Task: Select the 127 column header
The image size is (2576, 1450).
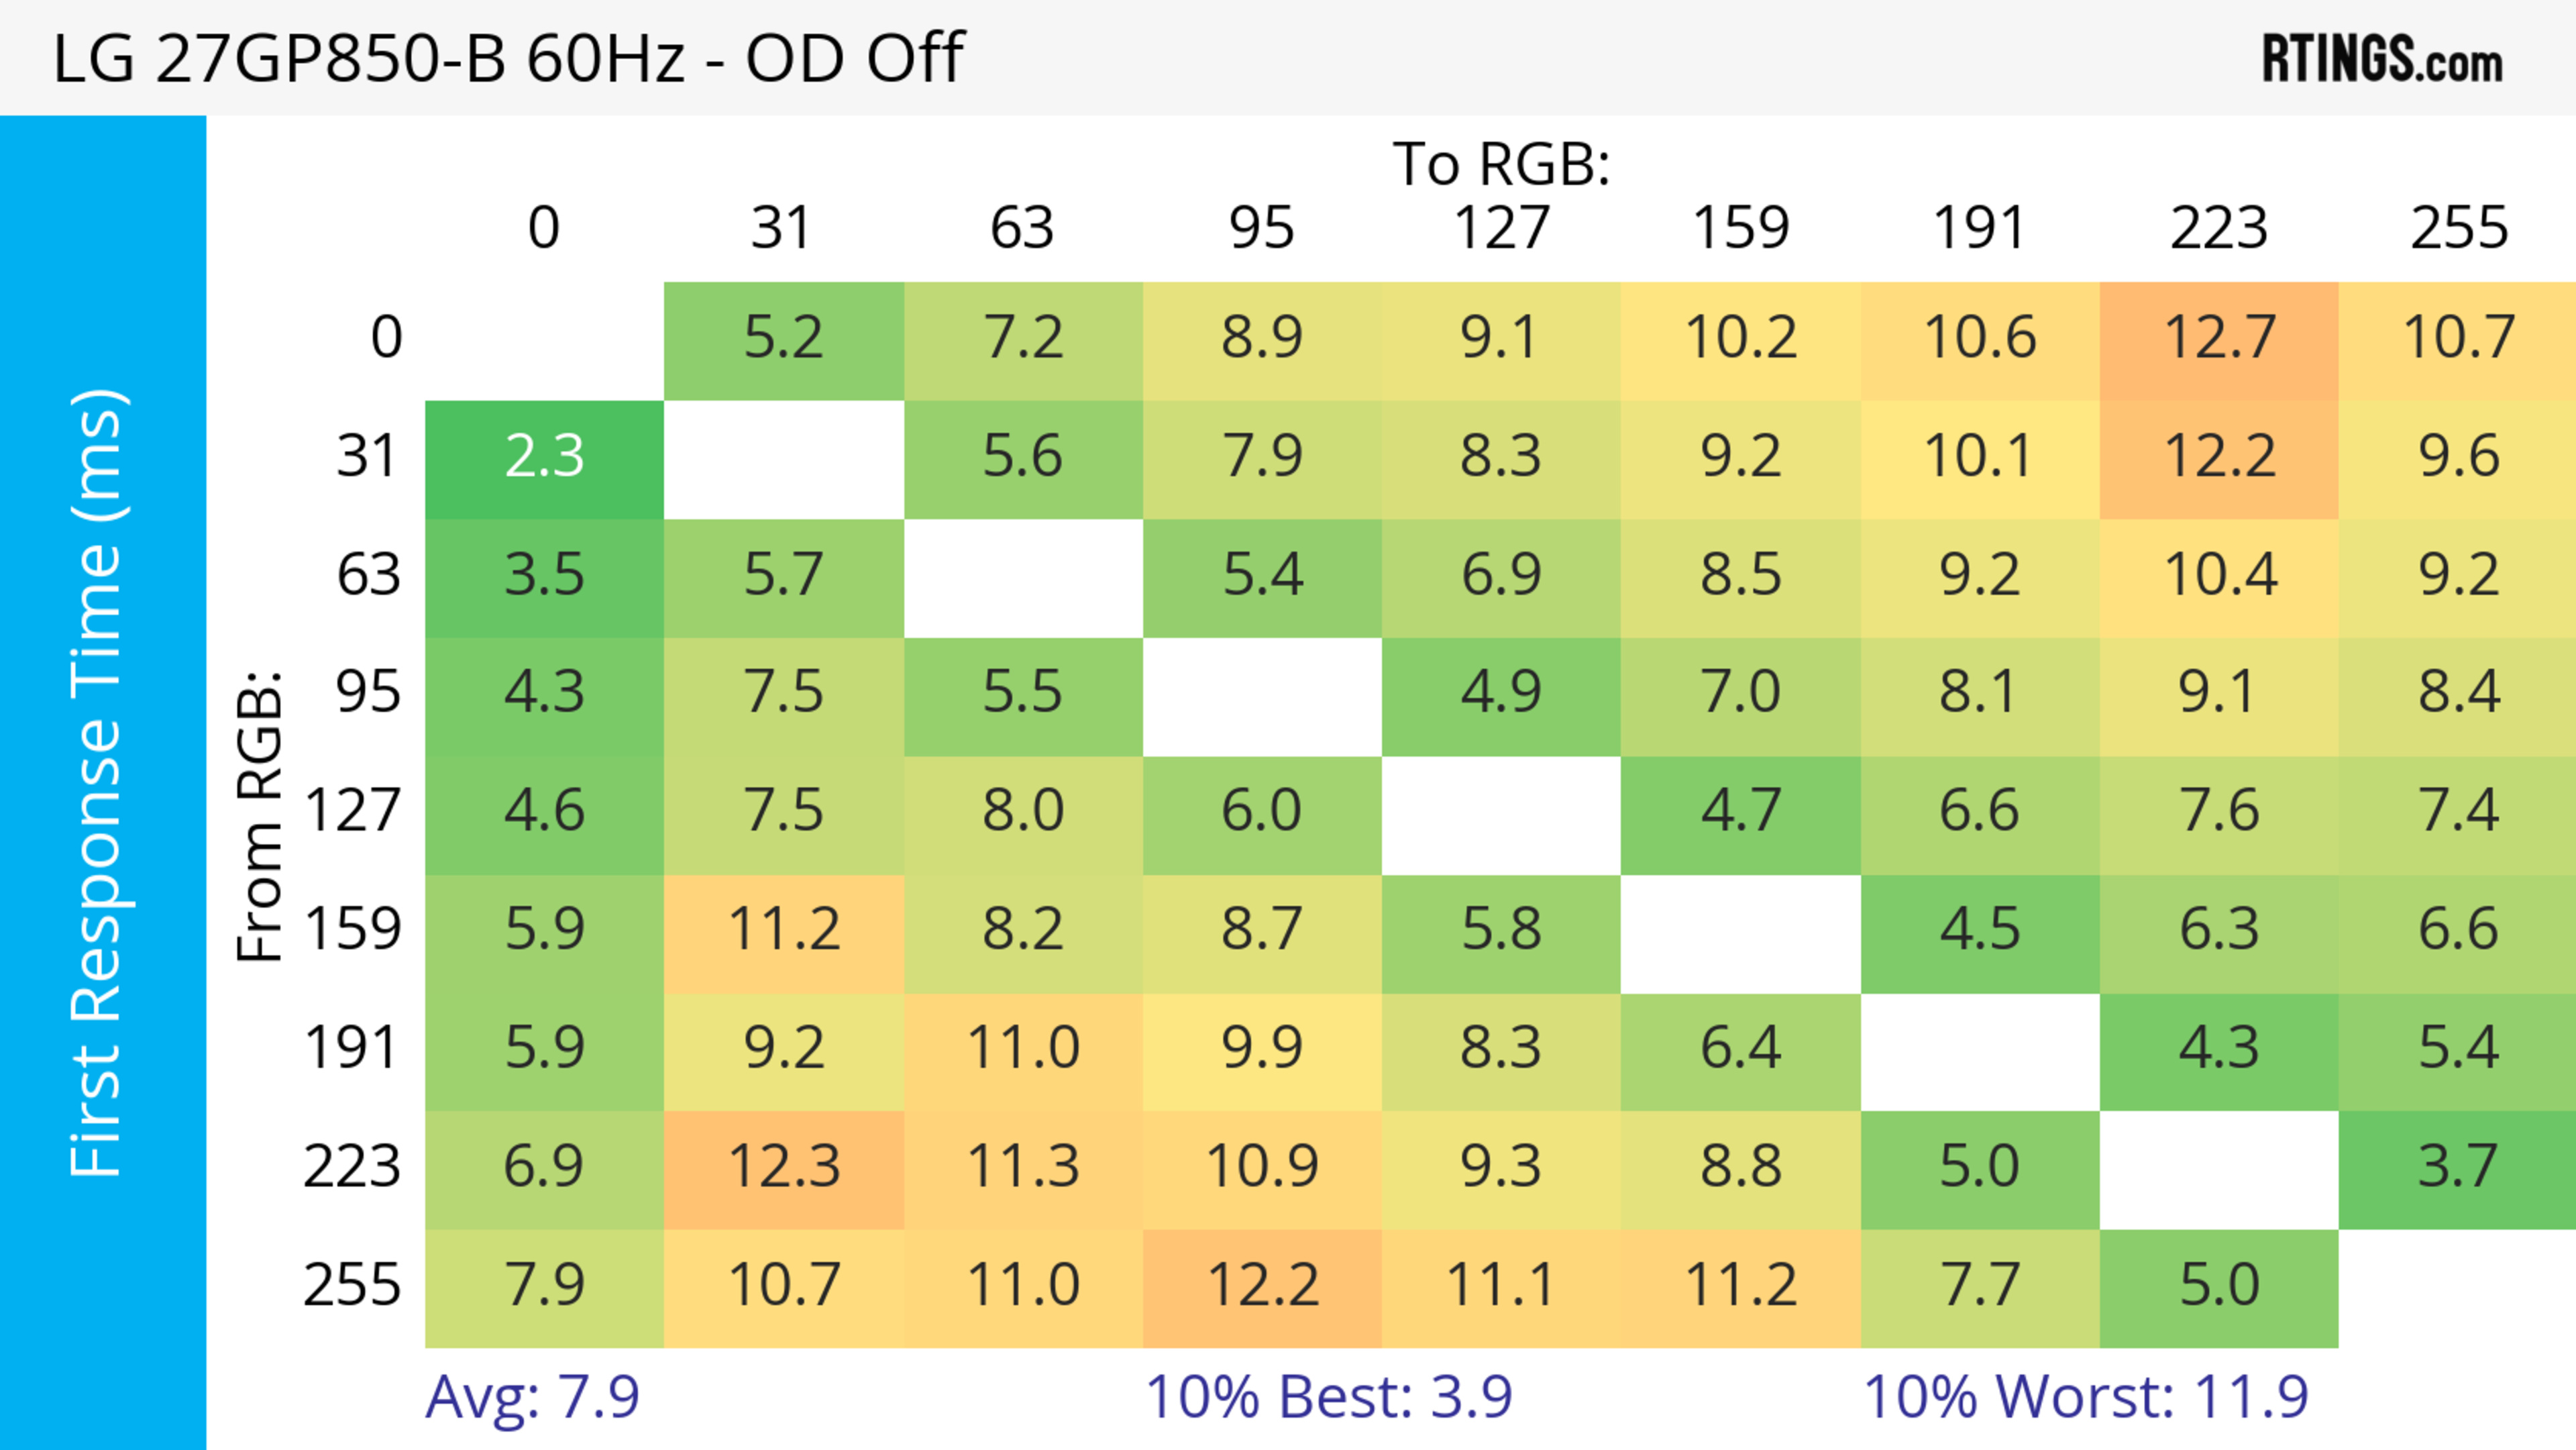Action: tap(1501, 229)
